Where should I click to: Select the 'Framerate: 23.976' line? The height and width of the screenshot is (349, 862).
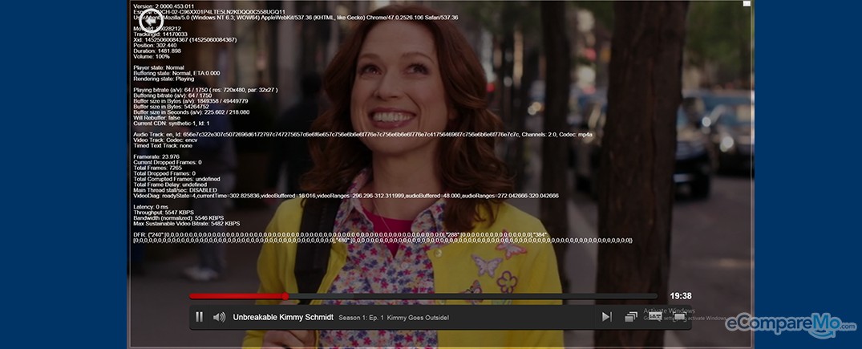coord(156,157)
